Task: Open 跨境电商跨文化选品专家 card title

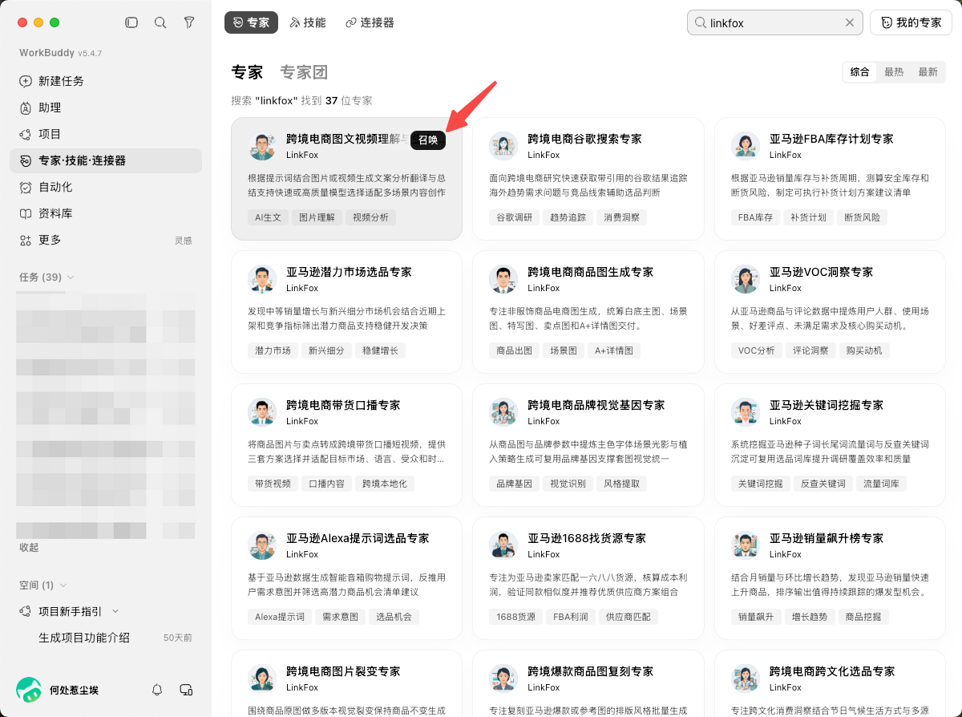Action: tap(832, 671)
